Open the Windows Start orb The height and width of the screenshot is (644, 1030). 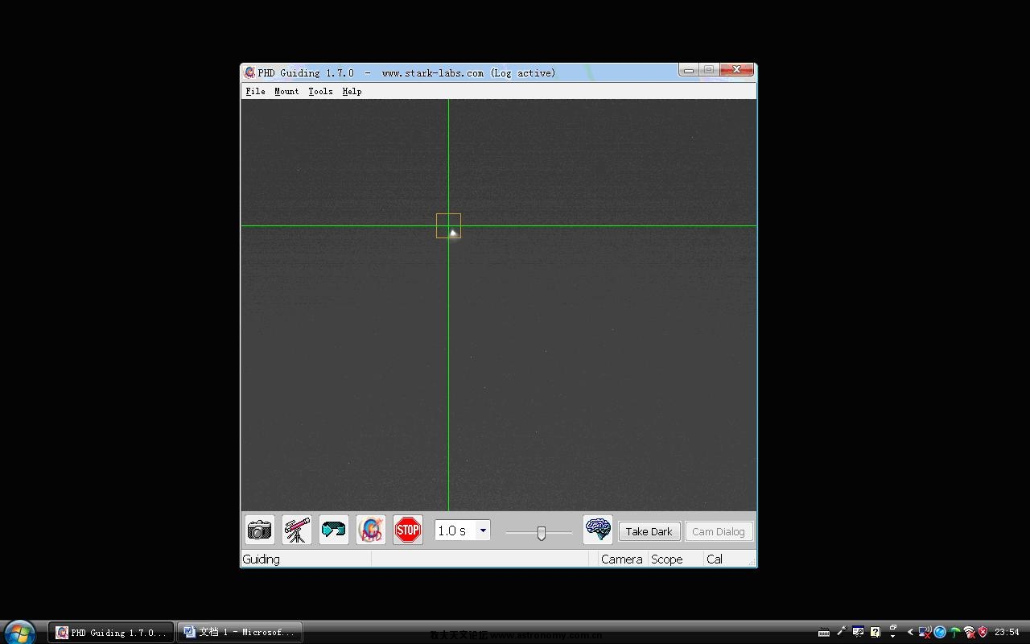tap(19, 632)
